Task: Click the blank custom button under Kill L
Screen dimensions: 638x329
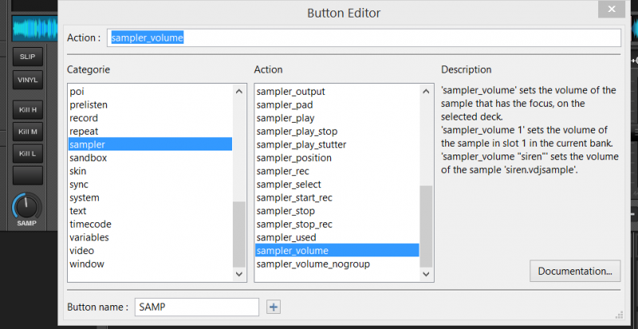Action: pyautogui.click(x=27, y=175)
